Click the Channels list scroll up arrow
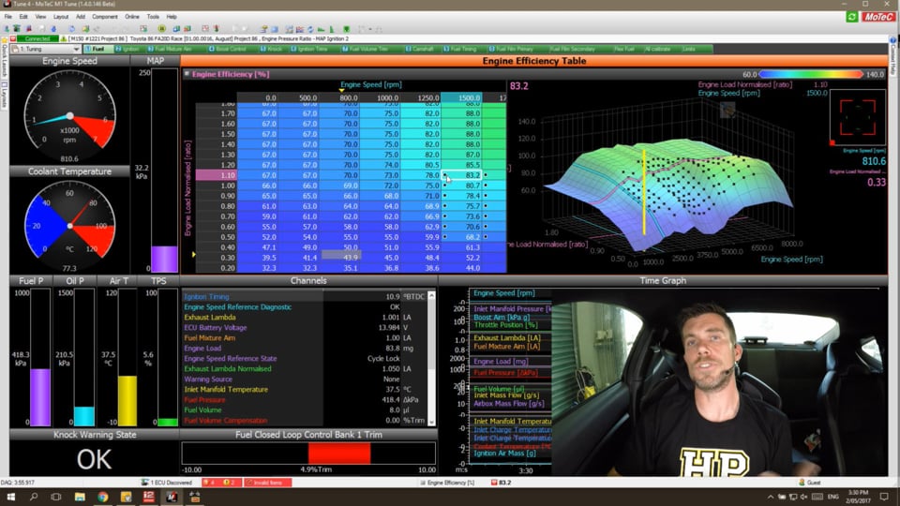 point(431,296)
